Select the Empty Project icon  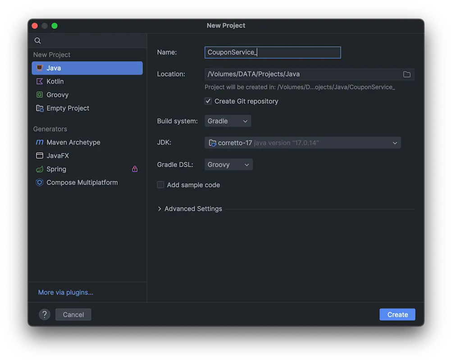pyautogui.click(x=40, y=109)
